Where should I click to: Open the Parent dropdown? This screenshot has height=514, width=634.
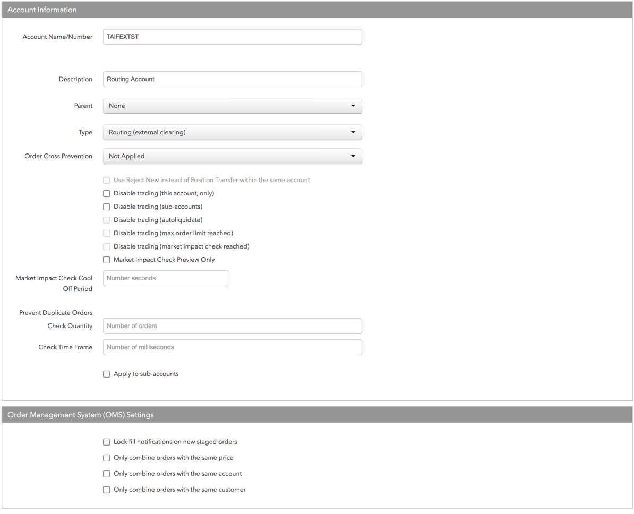click(232, 106)
